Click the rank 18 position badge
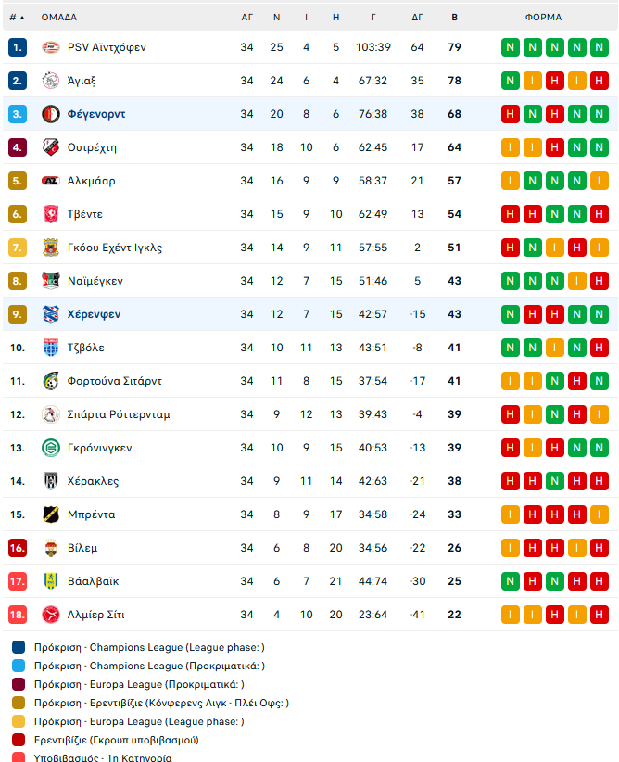Image resolution: width=619 pixels, height=762 pixels. (18, 615)
